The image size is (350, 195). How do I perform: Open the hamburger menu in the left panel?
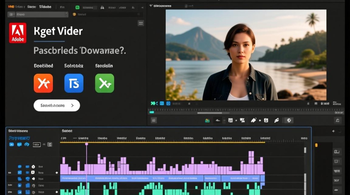[x=141, y=23]
